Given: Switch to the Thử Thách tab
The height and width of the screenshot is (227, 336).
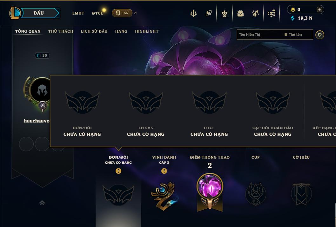Looking at the screenshot, I should (x=61, y=31).
